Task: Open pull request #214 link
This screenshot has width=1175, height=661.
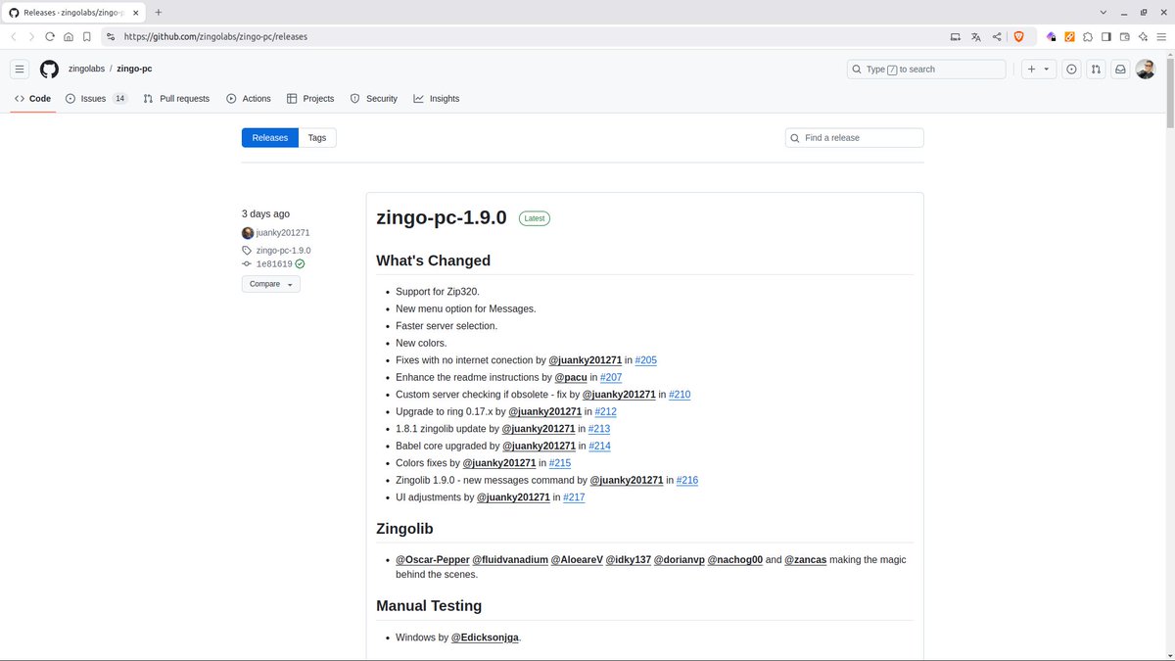Action: pyautogui.click(x=600, y=446)
